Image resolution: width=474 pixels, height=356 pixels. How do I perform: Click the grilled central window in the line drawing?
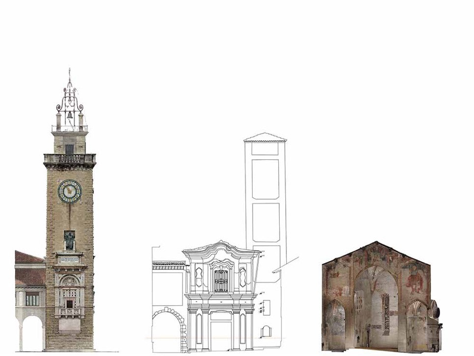(x=221, y=281)
